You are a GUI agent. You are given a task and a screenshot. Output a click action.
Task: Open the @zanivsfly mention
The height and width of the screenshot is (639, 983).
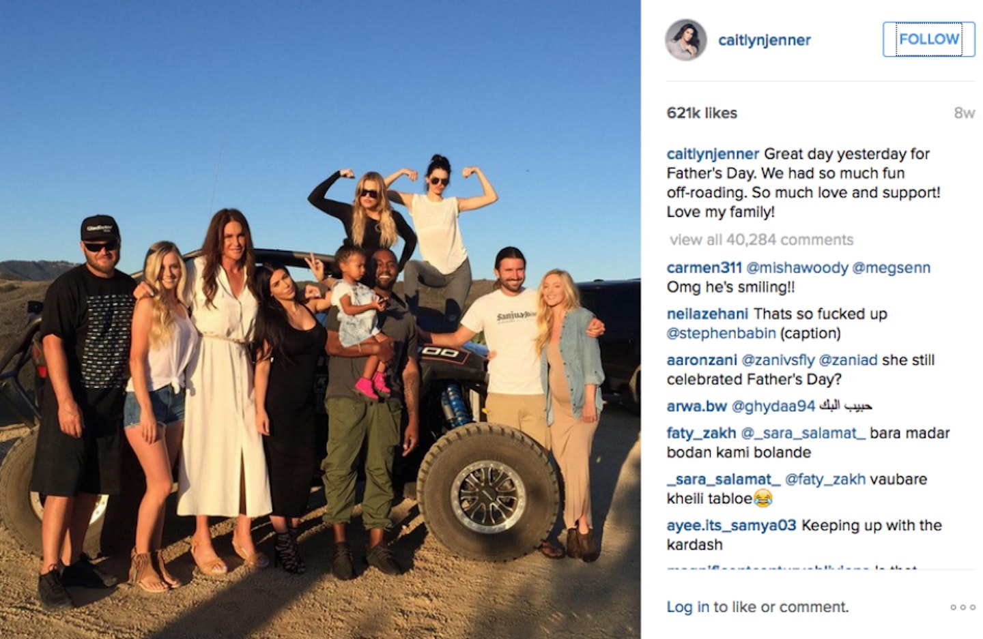click(x=778, y=360)
